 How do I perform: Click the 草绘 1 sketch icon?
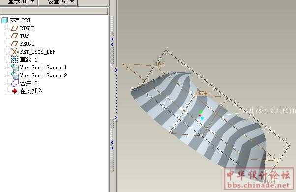click(x=14, y=60)
